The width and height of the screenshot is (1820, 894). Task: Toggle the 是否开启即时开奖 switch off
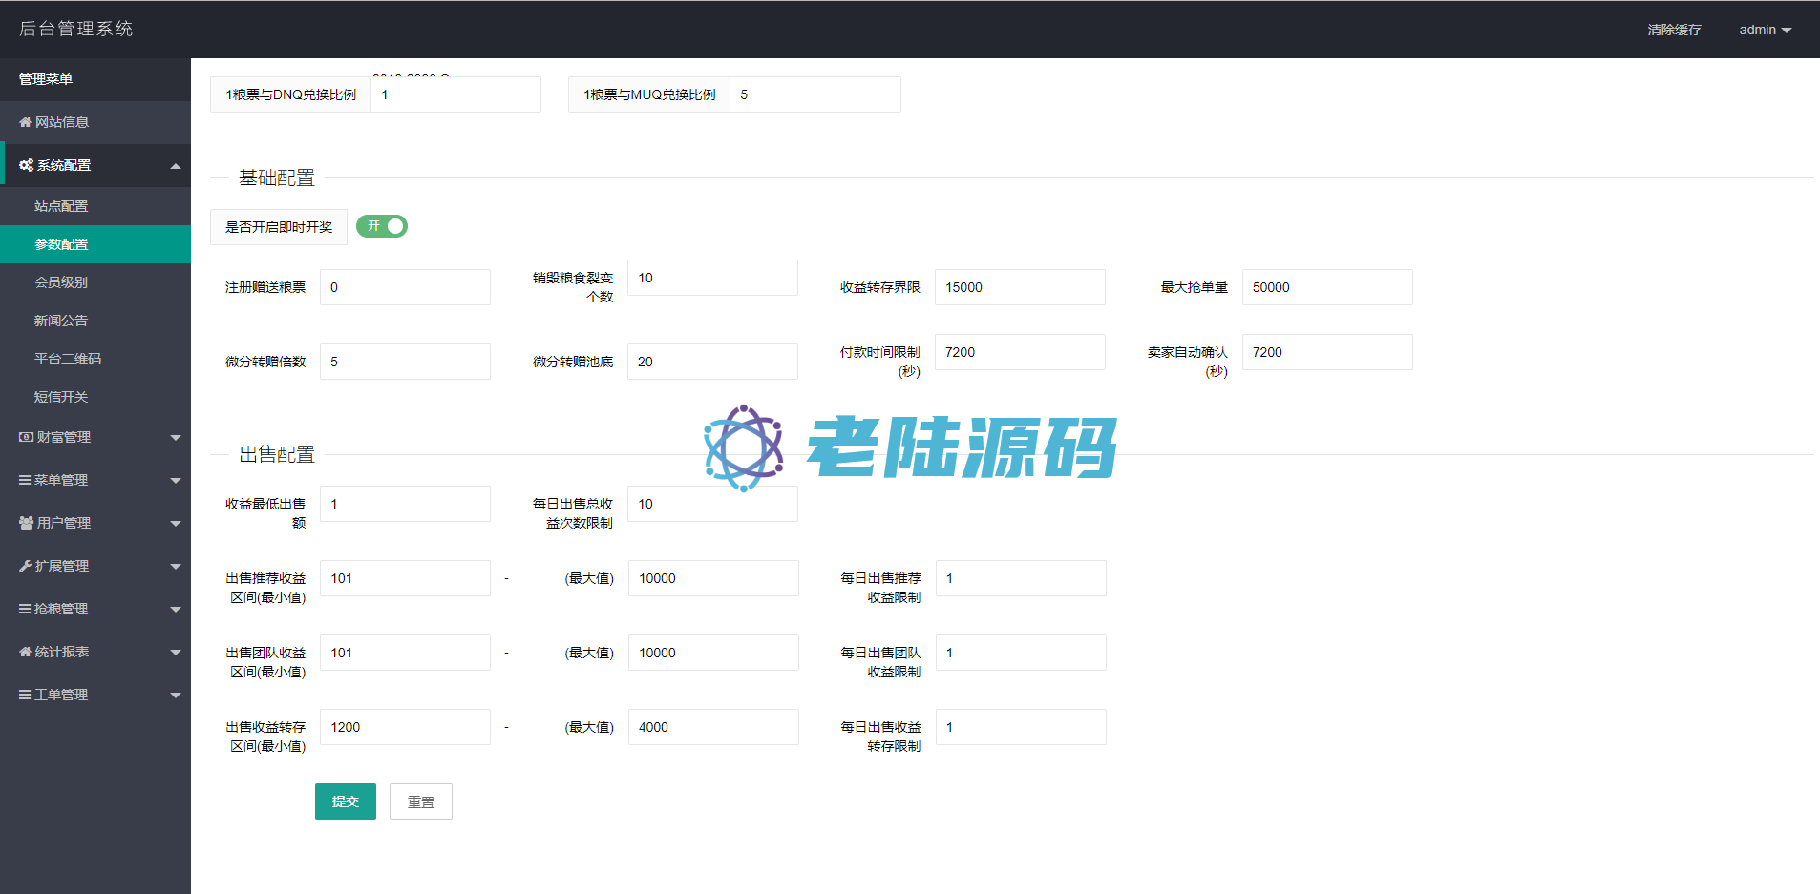tap(382, 226)
